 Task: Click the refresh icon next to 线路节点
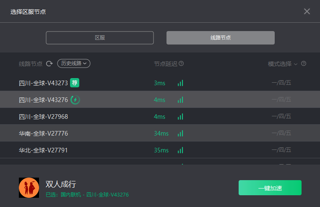click(x=49, y=64)
